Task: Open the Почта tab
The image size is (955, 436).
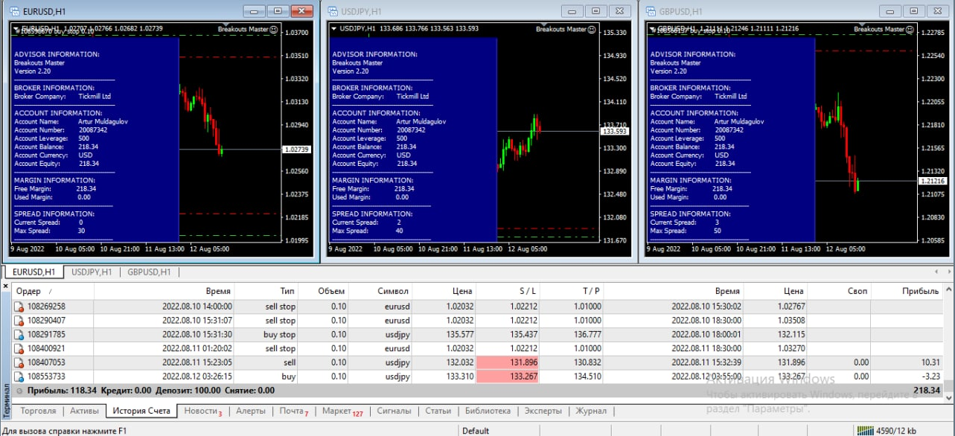Action: pos(294,411)
